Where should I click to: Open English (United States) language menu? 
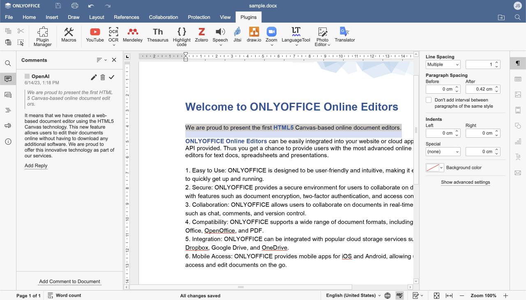click(353, 295)
